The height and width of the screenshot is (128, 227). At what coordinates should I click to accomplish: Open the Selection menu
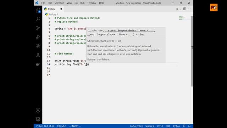click(59, 3)
